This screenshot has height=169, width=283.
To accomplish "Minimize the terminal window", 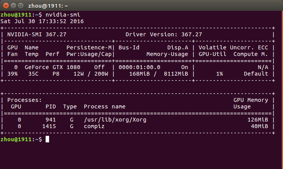I will click(14, 6).
